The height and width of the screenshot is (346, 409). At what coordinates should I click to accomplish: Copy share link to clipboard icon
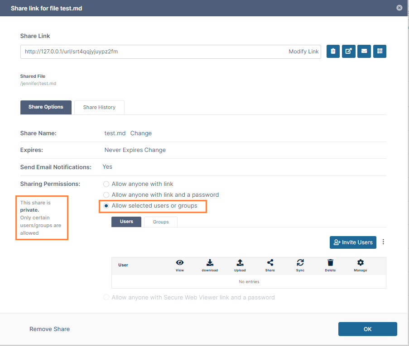pyautogui.click(x=333, y=52)
